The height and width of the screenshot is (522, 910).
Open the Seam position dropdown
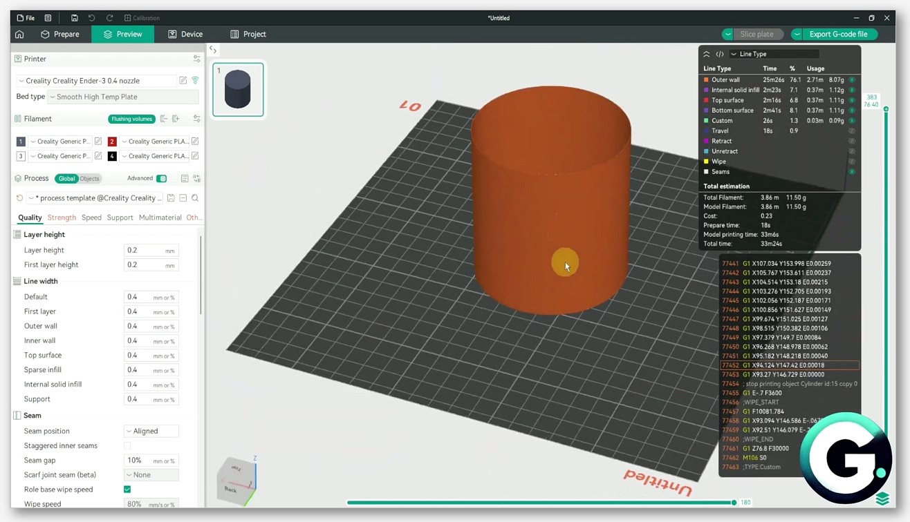(x=151, y=431)
